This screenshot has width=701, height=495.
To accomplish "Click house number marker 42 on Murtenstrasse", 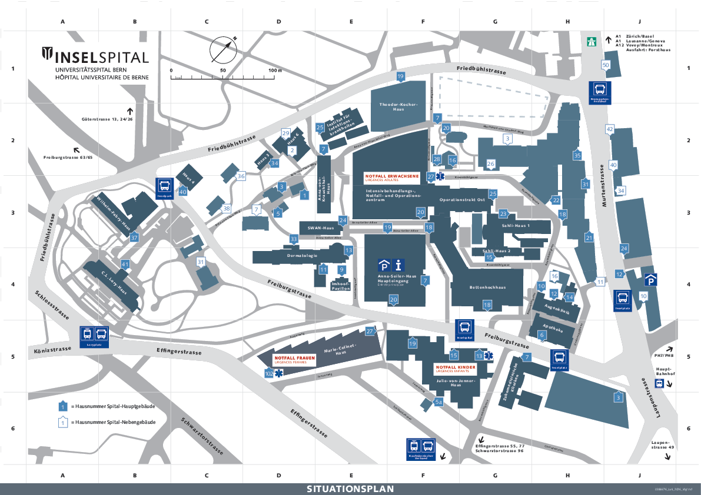I will (x=610, y=129).
